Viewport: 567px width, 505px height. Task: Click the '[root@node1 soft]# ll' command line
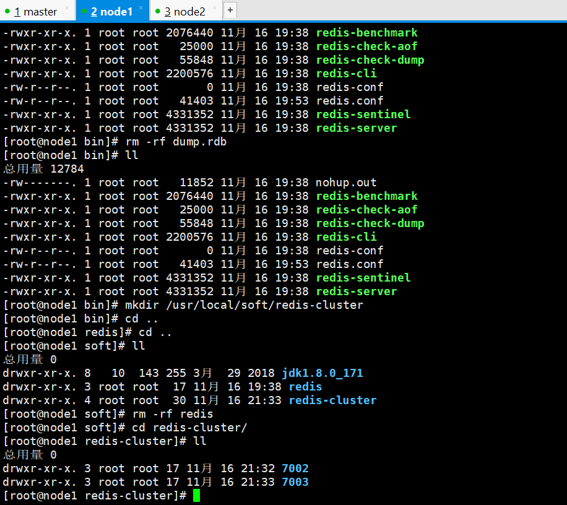click(x=74, y=346)
